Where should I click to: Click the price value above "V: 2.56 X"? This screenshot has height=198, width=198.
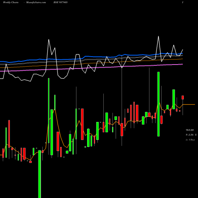point(190,130)
